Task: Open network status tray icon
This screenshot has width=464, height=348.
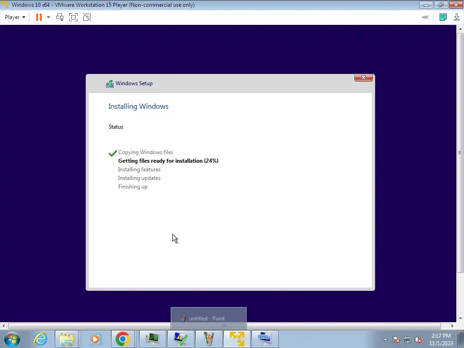Action: click(407, 339)
